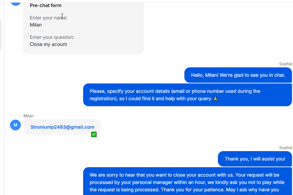Click the green checkmark under the email
This screenshot has height=195, width=293.
(94, 134)
